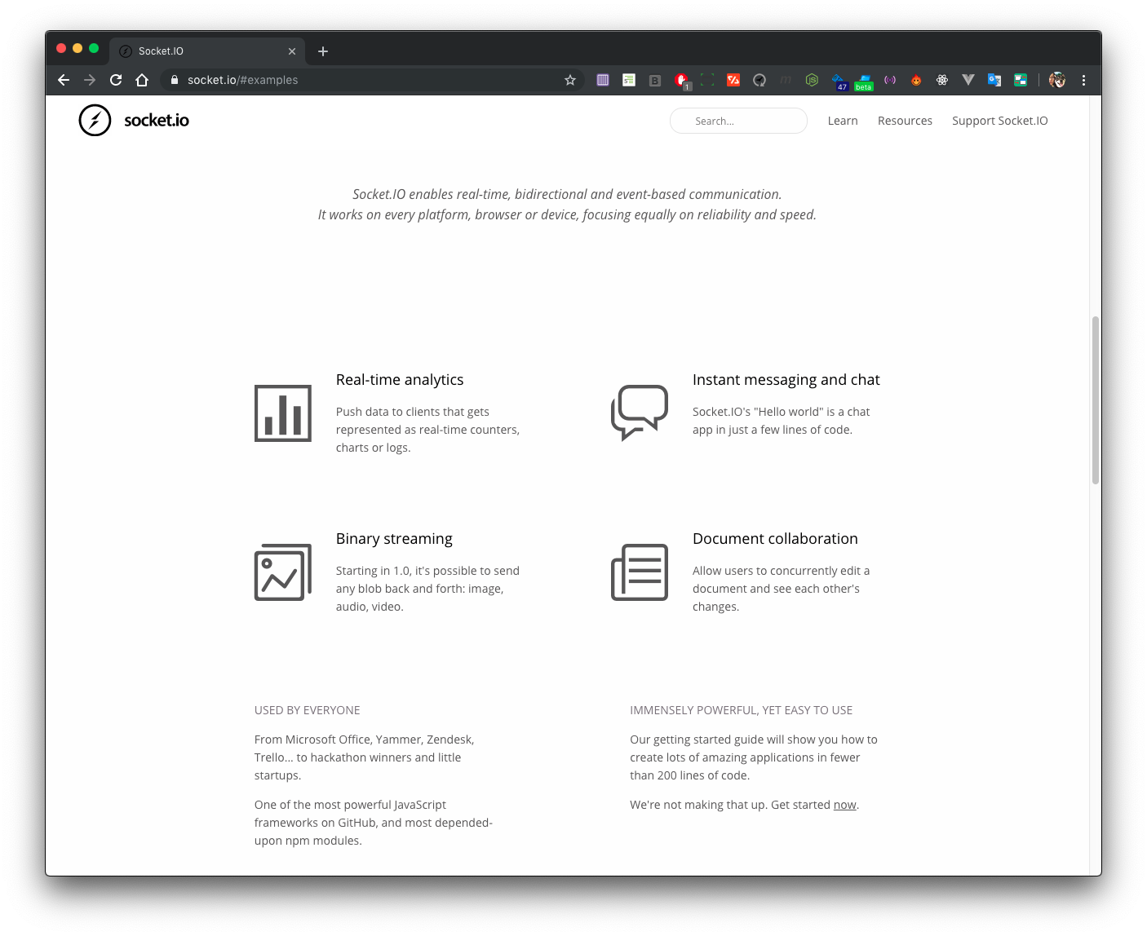Open the orange flame face extension
Screen dimensions: 1147x936
click(916, 80)
